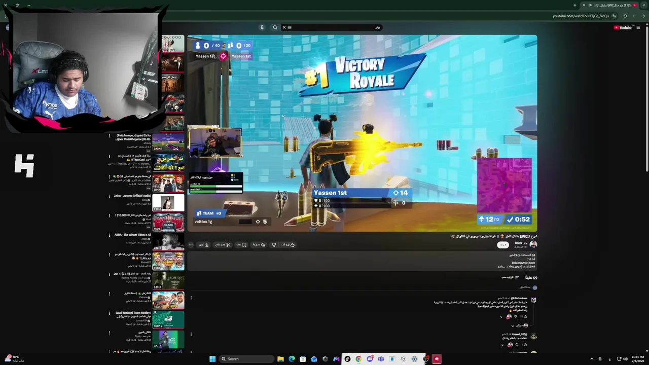The image size is (649, 365).
Task: Open the YouTube guide hamburger menu
Action: [638, 27]
